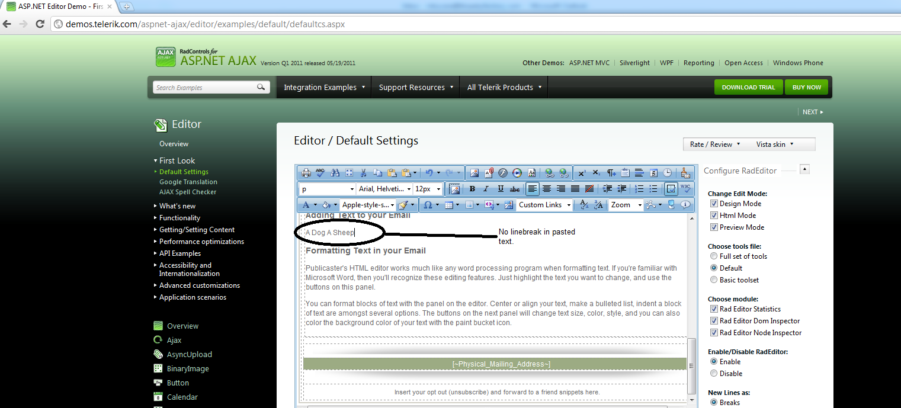Open the Document Manager paperclip icon
The width and height of the screenshot is (901, 408).
tap(489, 173)
